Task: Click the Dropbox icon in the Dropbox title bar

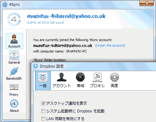Action: click(36, 66)
